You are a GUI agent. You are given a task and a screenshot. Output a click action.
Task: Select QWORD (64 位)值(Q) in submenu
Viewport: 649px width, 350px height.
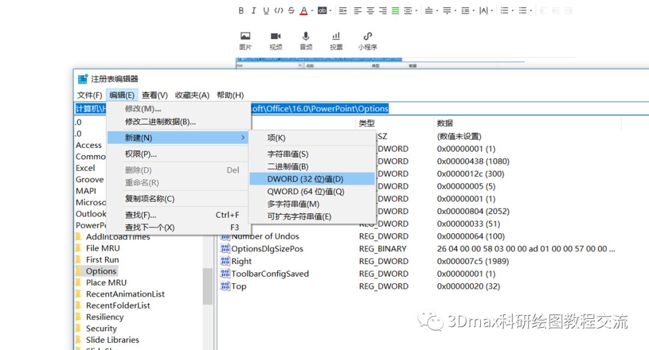tap(312, 191)
